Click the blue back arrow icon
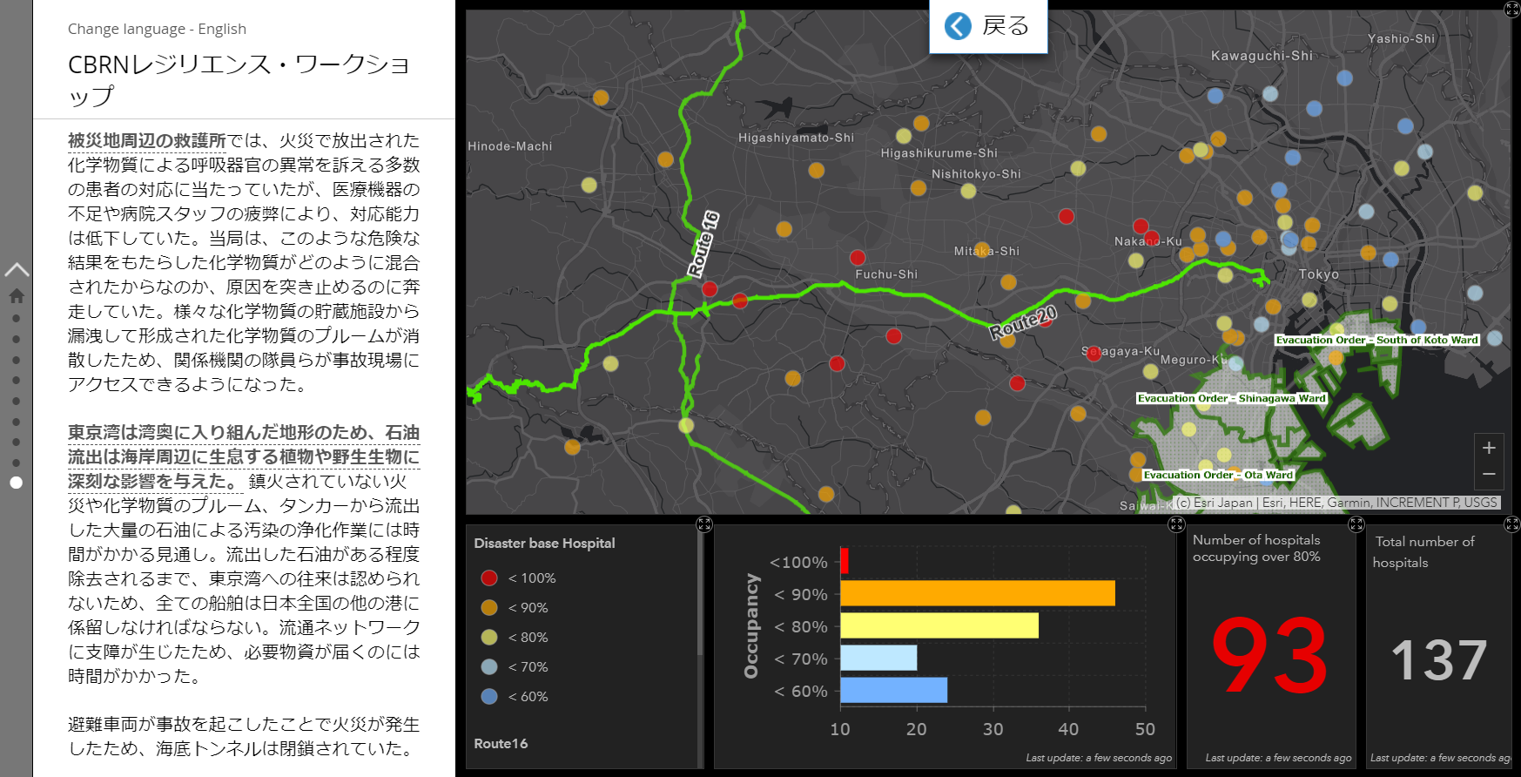 (x=958, y=26)
